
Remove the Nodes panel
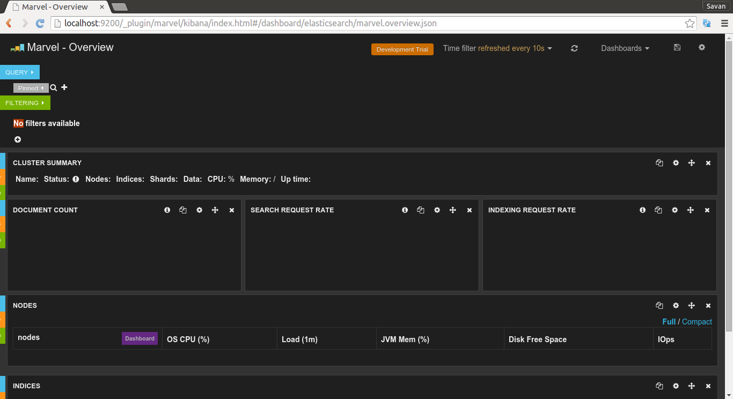(708, 306)
